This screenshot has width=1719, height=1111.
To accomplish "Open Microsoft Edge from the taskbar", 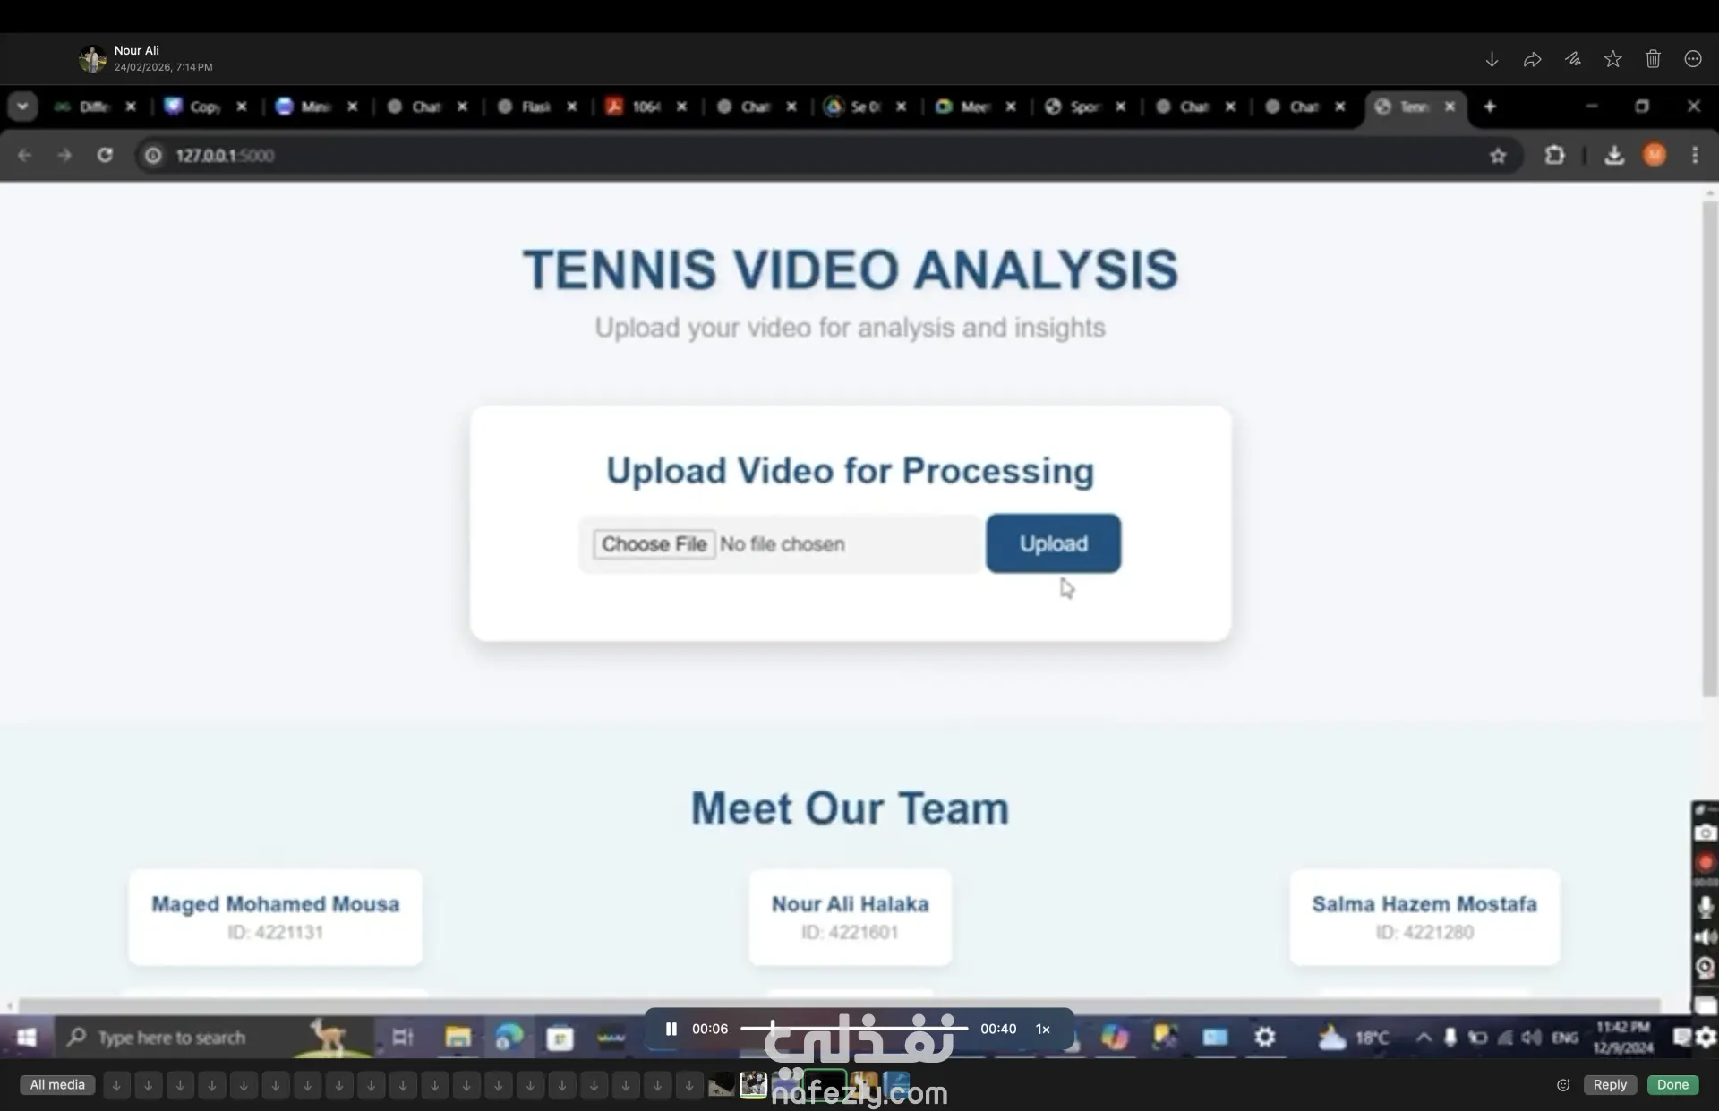I will point(509,1037).
